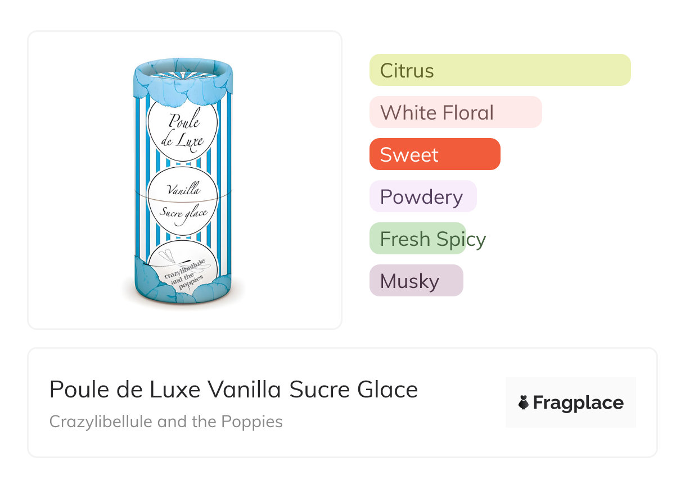This screenshot has width=685, height=485.
Task: Select the White Floral accord bar
Action: click(455, 112)
